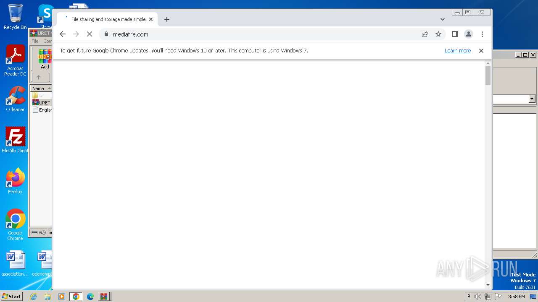Open a new Chrome tab
The width and height of the screenshot is (538, 302).
(x=167, y=19)
